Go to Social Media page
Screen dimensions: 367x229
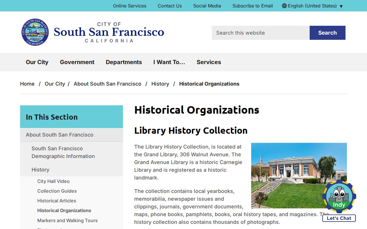(x=207, y=6)
